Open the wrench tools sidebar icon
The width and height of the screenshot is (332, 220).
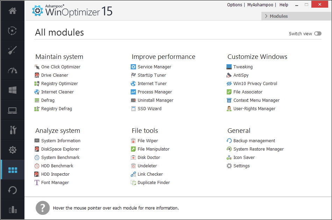click(12, 130)
